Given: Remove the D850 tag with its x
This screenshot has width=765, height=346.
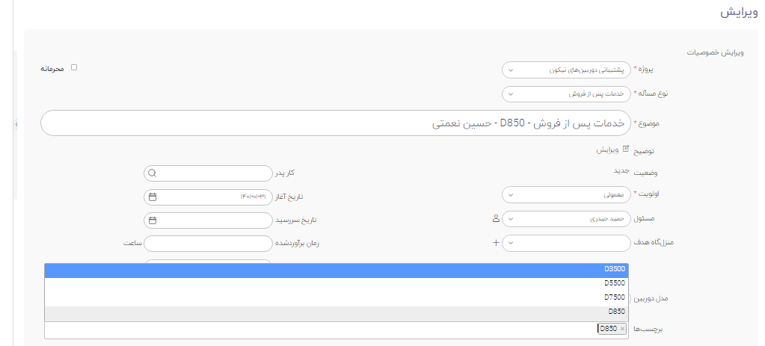Looking at the screenshot, I should pyautogui.click(x=622, y=329).
